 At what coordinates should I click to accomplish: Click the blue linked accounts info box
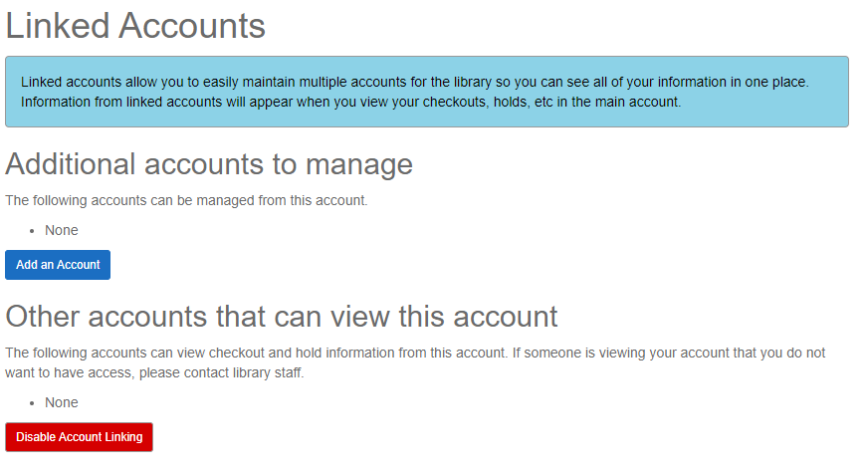426,92
